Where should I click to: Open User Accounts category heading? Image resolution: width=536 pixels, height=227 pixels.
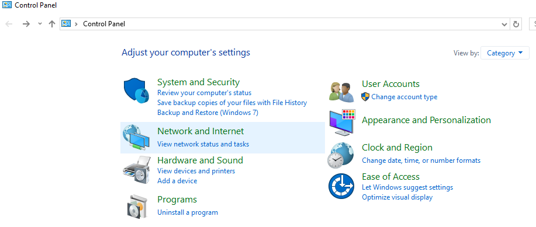coord(390,84)
